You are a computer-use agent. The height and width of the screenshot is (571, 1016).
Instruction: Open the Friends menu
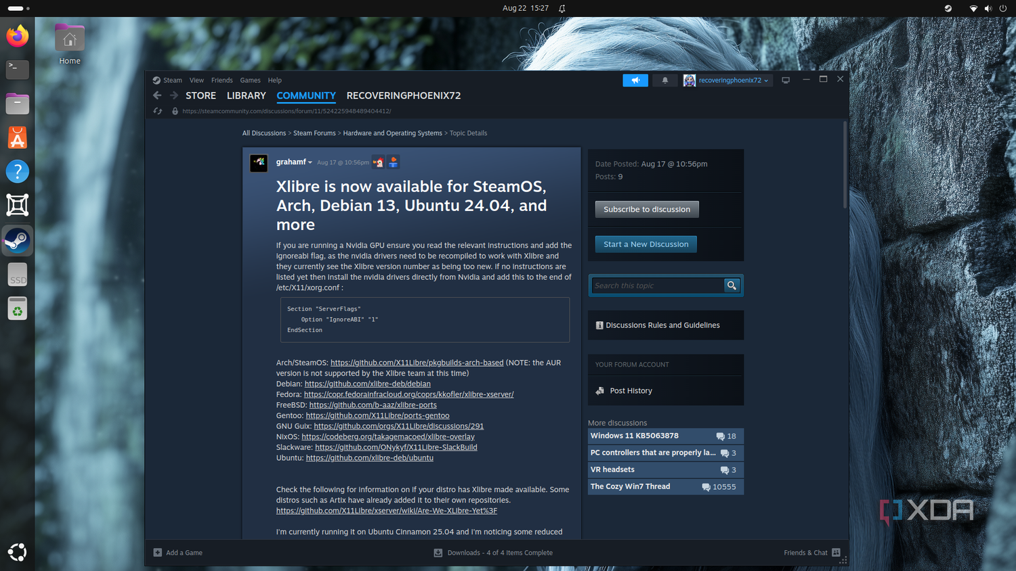point(222,81)
